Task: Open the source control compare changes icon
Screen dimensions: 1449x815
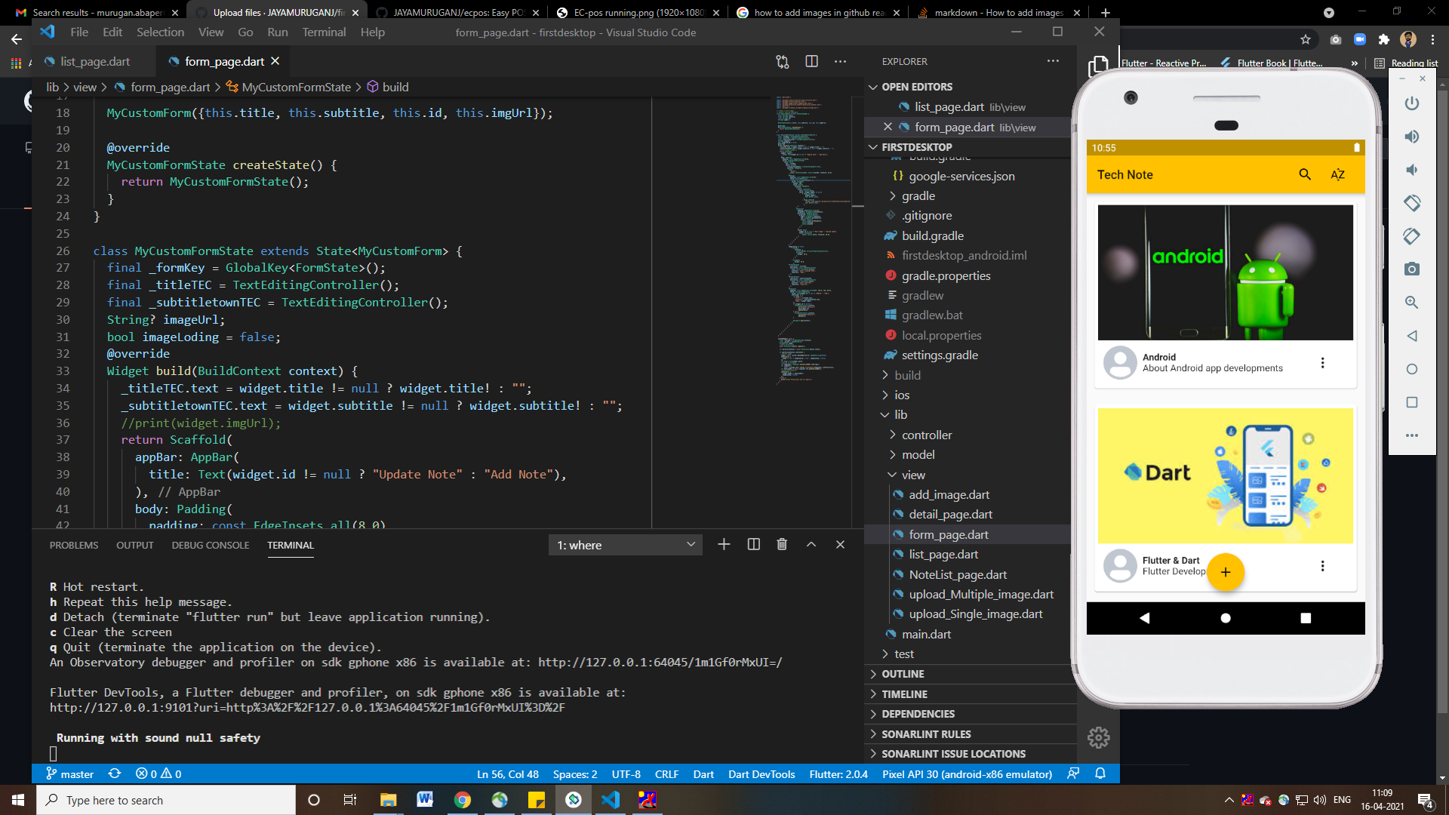Action: pos(783,61)
